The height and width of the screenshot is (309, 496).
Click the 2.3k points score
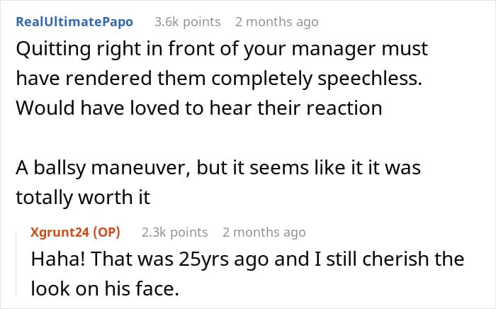[x=174, y=232]
